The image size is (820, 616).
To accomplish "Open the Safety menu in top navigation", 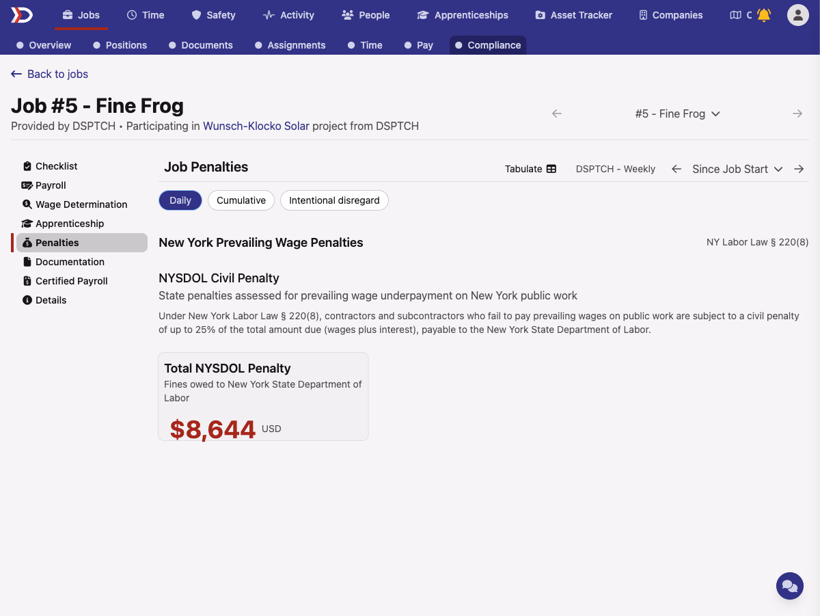I will [213, 15].
